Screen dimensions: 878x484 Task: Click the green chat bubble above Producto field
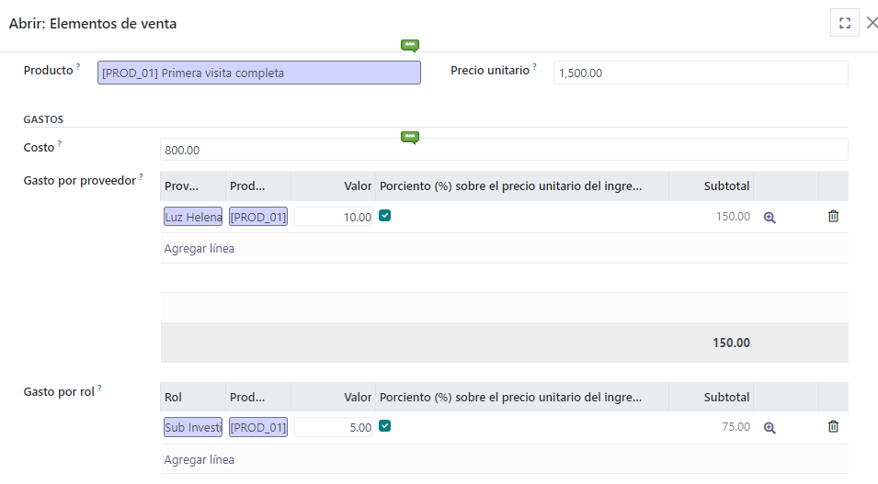tap(410, 45)
